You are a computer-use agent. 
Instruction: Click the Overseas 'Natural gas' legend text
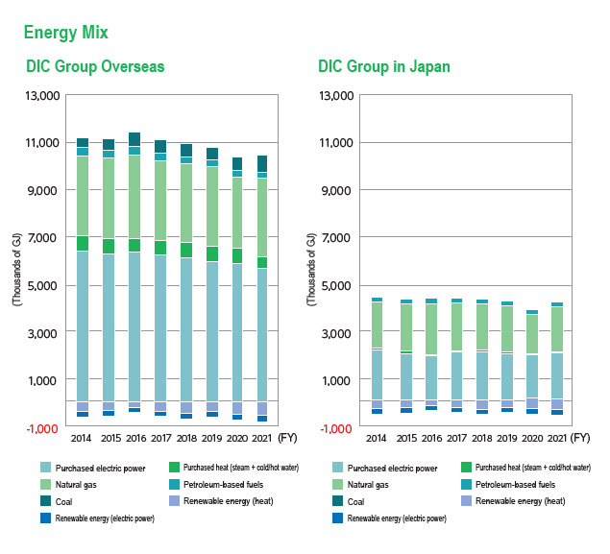click(76, 485)
